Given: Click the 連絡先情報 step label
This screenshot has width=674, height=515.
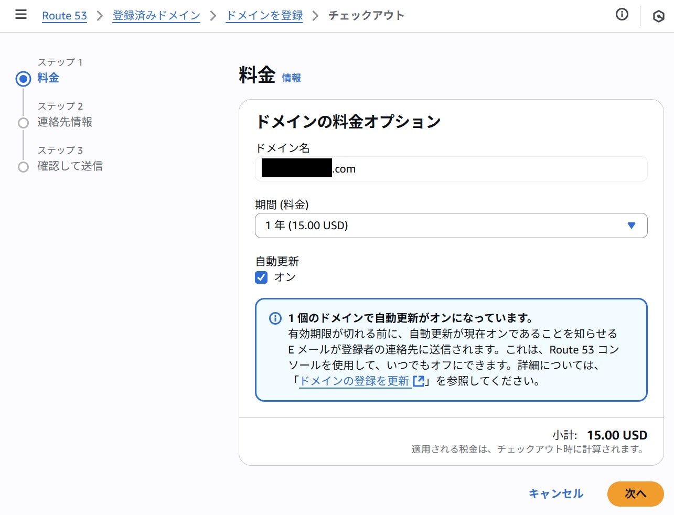Looking at the screenshot, I should point(65,122).
